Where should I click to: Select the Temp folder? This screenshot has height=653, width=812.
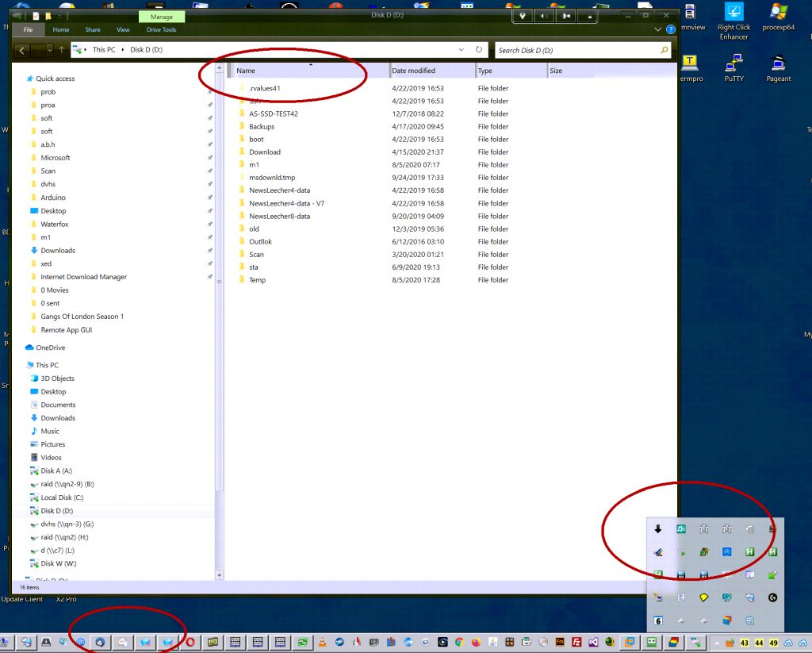click(257, 280)
